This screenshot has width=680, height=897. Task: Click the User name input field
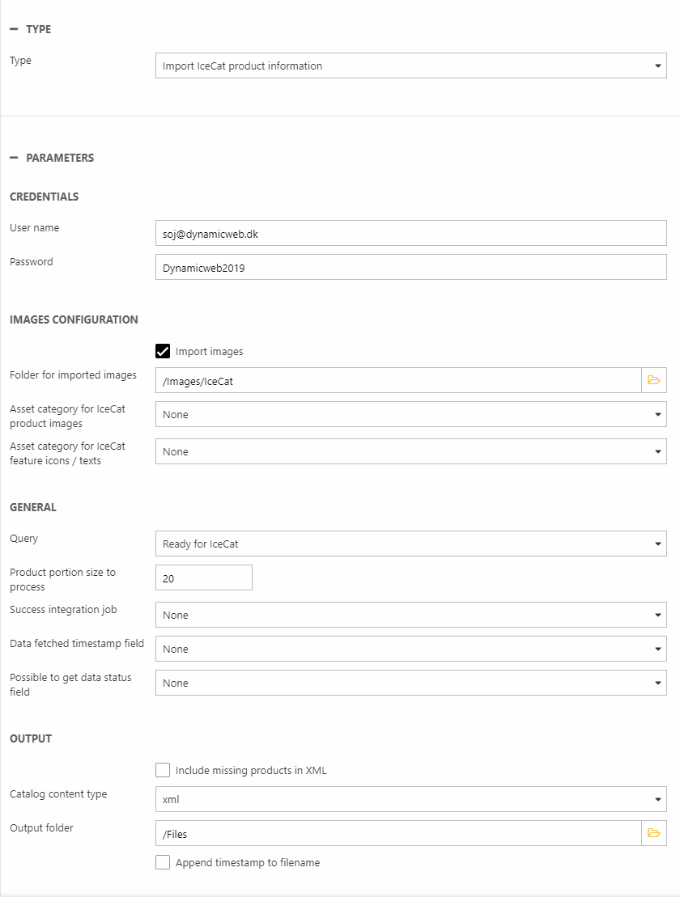(x=410, y=233)
